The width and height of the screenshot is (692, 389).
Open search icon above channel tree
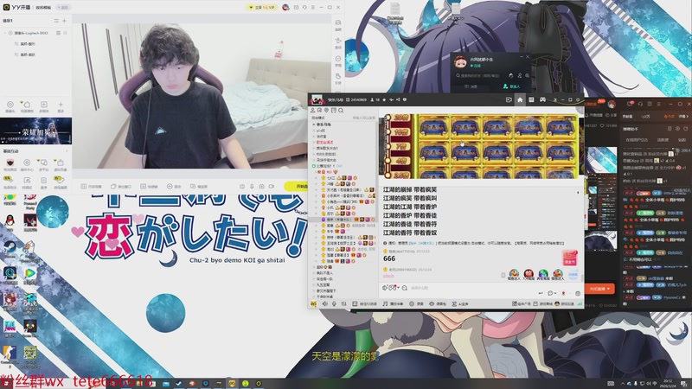pyautogui.click(x=341, y=111)
